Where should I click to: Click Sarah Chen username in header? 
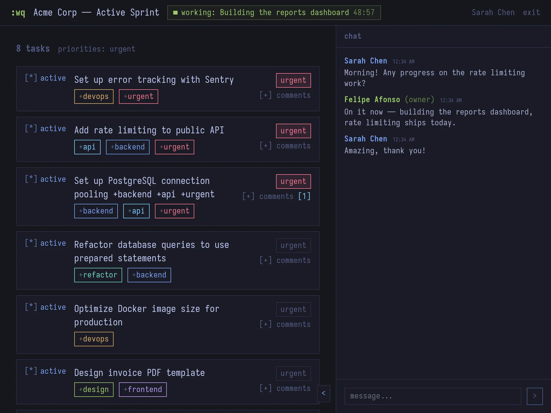[x=493, y=13]
